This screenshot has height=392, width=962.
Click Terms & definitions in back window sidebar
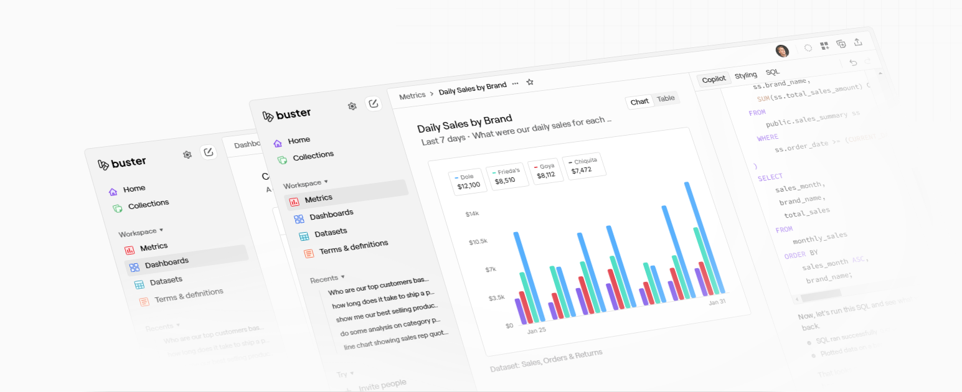click(189, 296)
